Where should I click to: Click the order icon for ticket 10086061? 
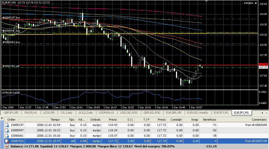[x=7, y=136]
